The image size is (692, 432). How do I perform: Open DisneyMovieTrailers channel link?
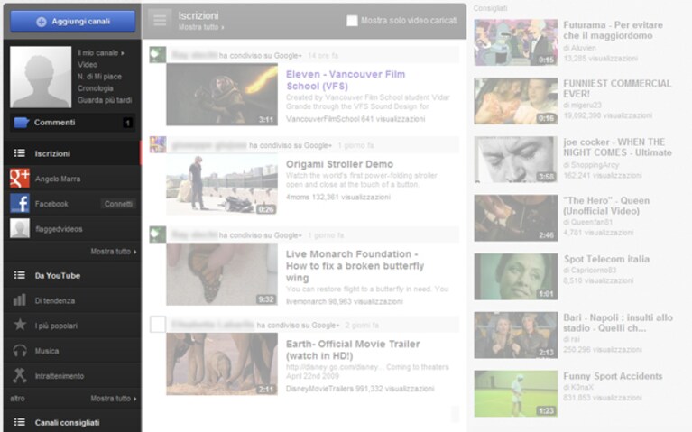[x=319, y=389]
